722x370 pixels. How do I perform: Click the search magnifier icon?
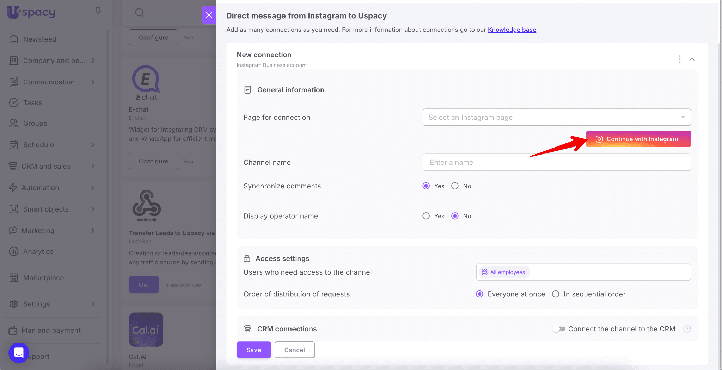(x=140, y=13)
